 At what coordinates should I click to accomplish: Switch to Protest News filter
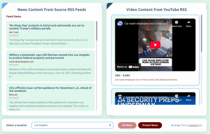pos(150,125)
